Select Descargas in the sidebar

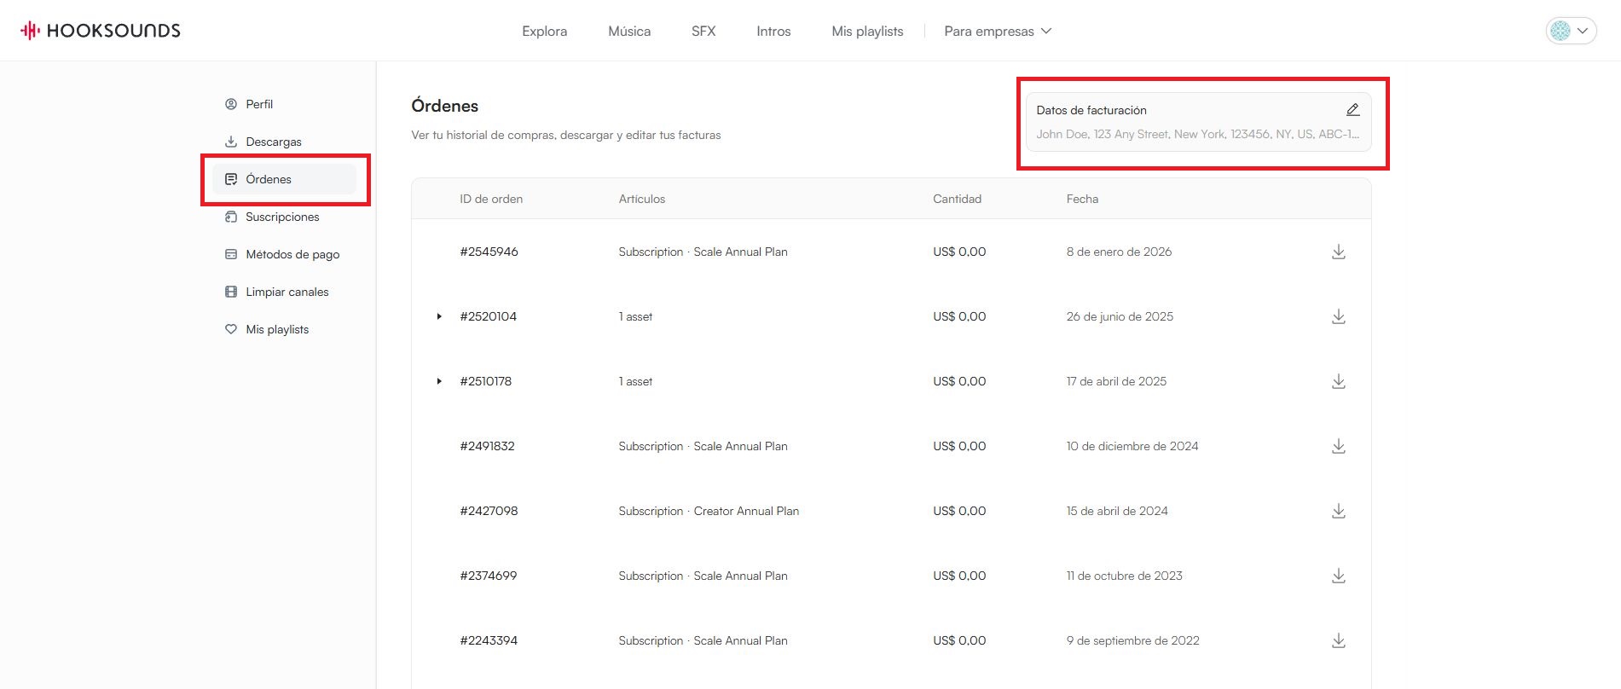coord(273,142)
